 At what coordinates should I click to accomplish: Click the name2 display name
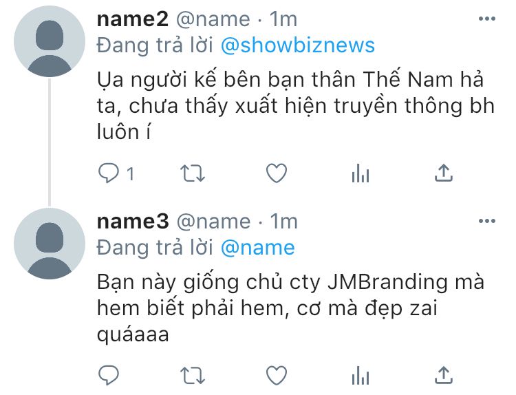click(133, 19)
